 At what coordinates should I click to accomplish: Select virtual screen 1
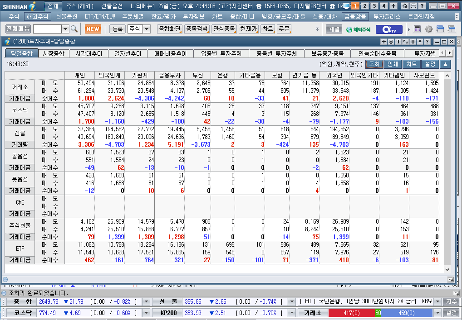coord(355,5)
